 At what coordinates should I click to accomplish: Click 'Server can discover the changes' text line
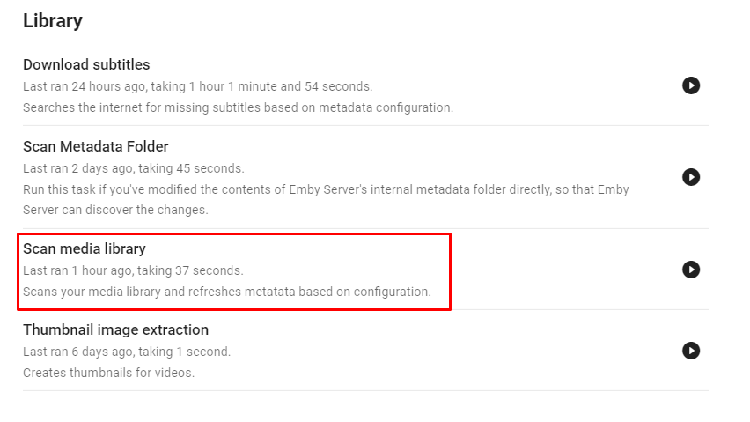click(x=114, y=210)
